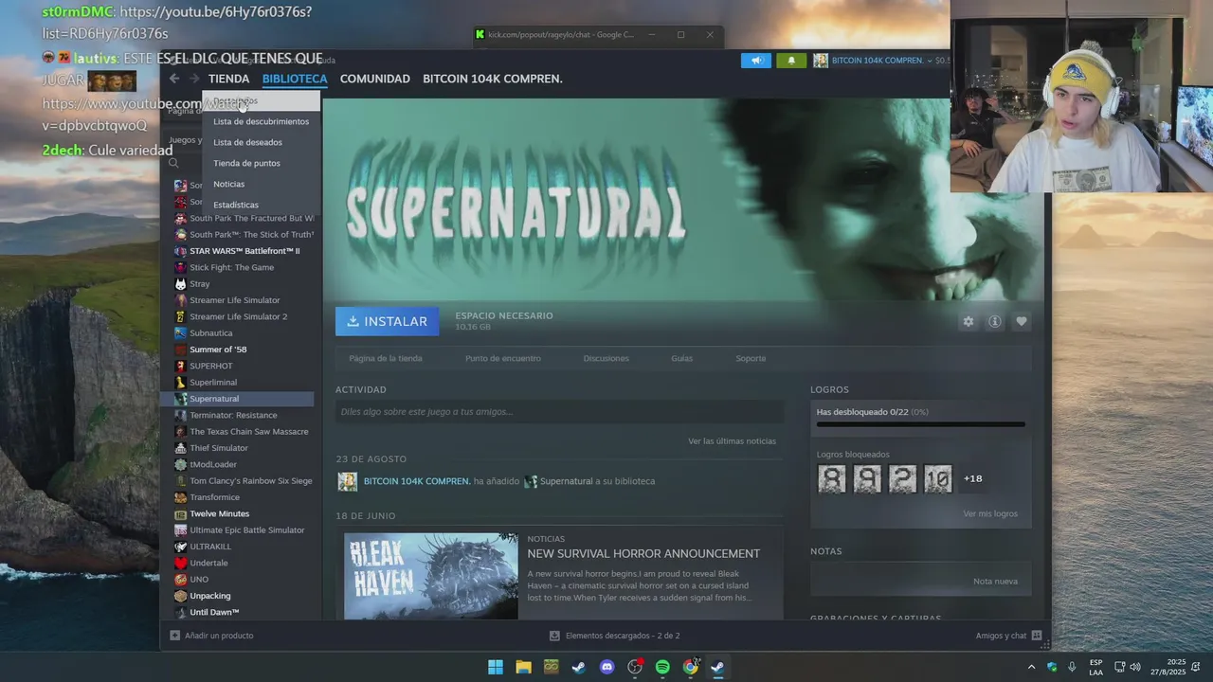Select Summer of '58 in library
Image resolution: width=1213 pixels, height=682 pixels.
pos(218,350)
